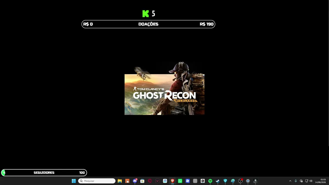
Task: Launch Microsoft Store from the taskbar
Action: tap(142, 181)
